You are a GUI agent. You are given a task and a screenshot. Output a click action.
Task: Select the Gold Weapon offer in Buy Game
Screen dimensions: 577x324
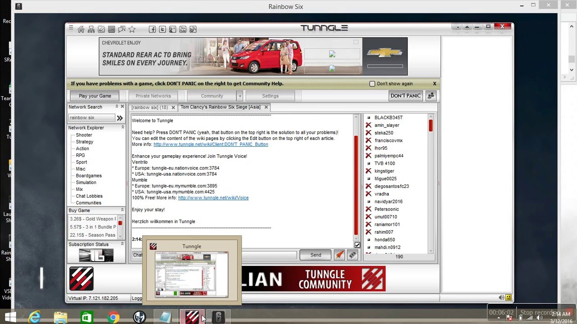pos(93,219)
